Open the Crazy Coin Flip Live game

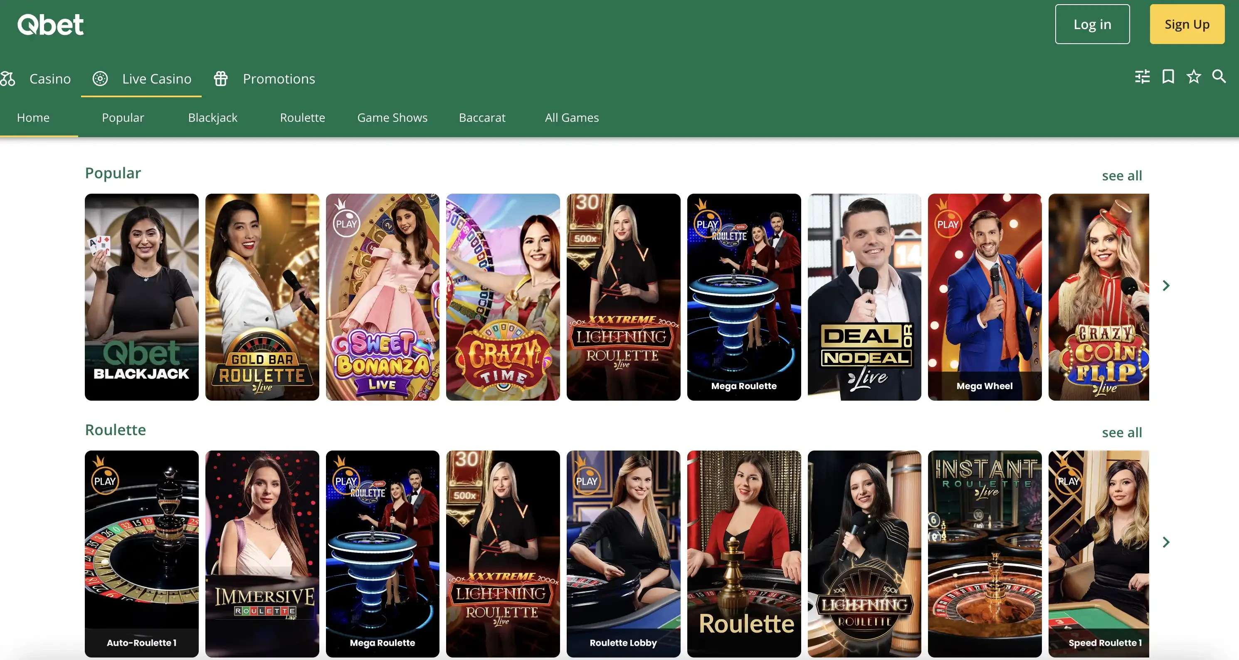point(1098,297)
